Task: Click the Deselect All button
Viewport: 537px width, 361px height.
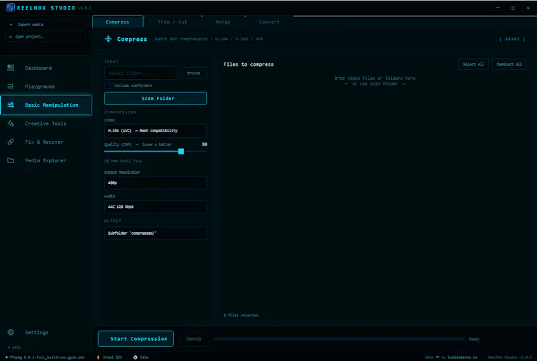Action: (x=509, y=64)
